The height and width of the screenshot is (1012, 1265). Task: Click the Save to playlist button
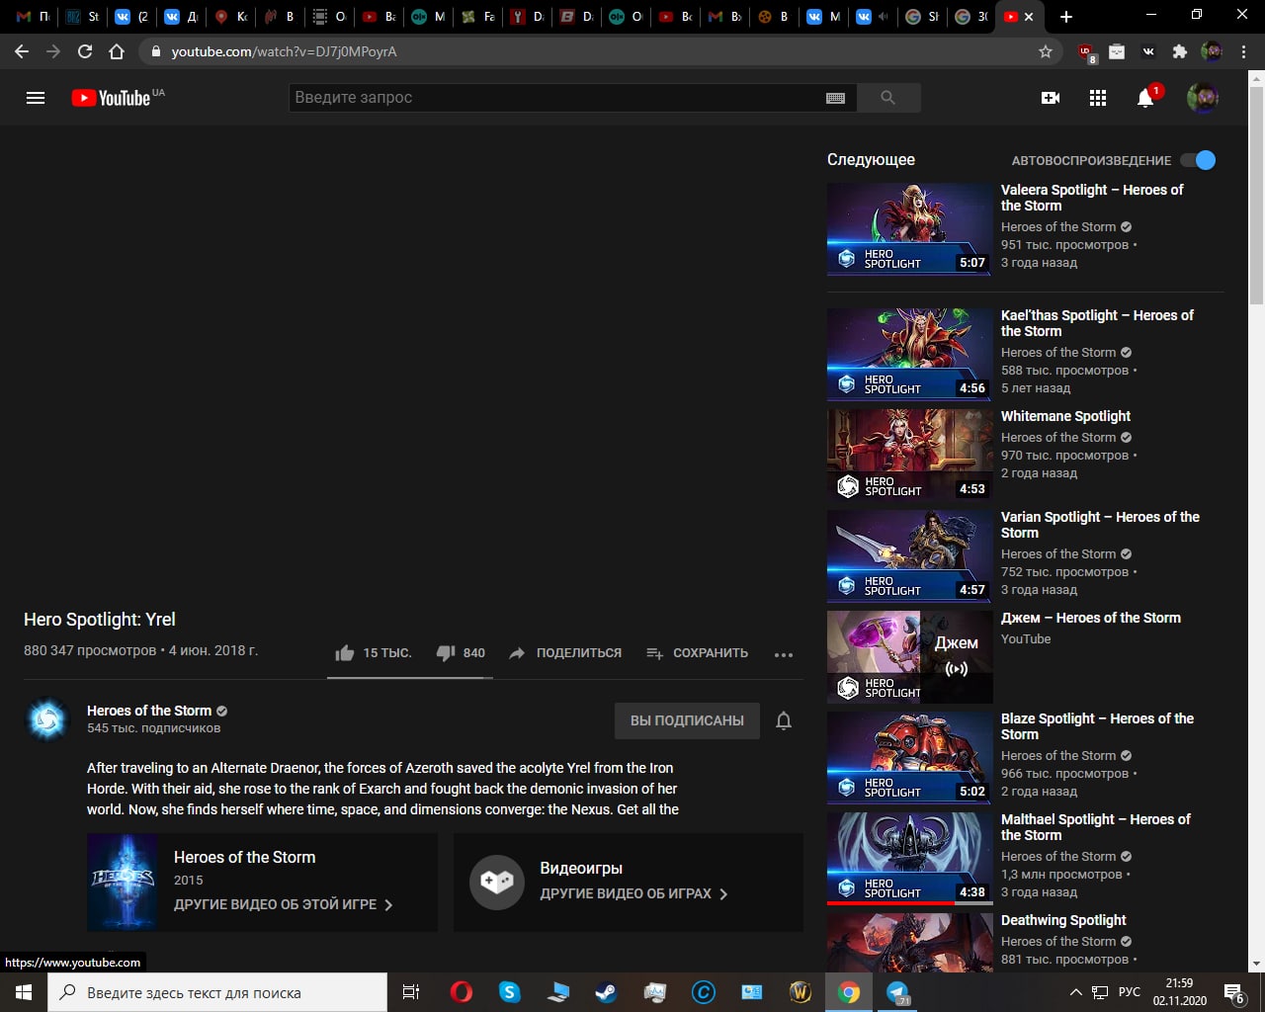click(697, 653)
